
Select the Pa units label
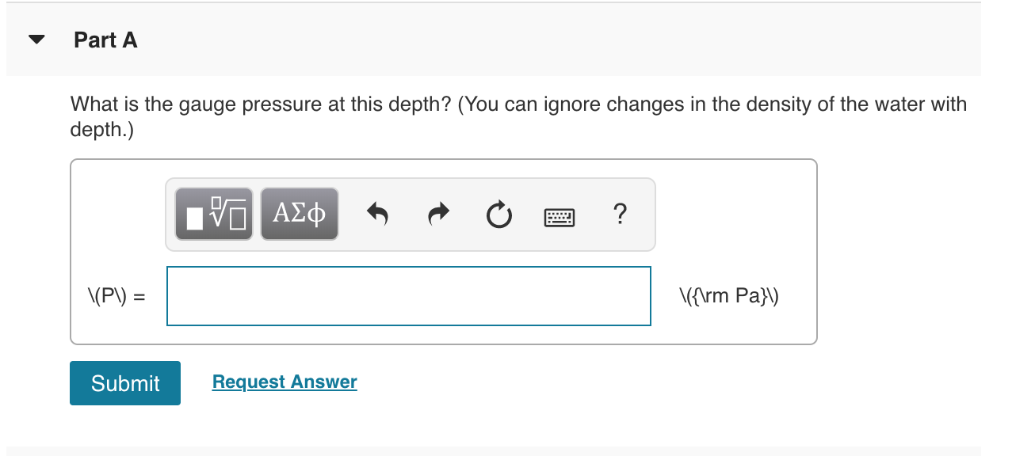click(x=728, y=295)
